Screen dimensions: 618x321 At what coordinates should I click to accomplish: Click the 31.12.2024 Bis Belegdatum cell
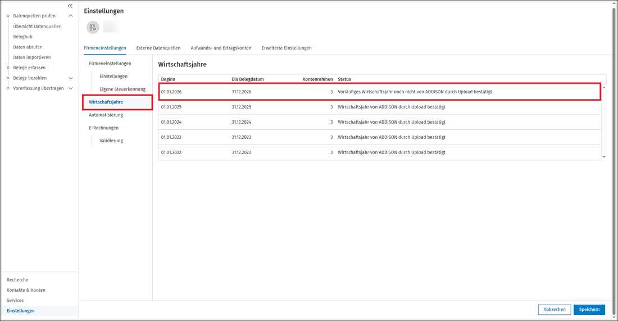click(241, 122)
